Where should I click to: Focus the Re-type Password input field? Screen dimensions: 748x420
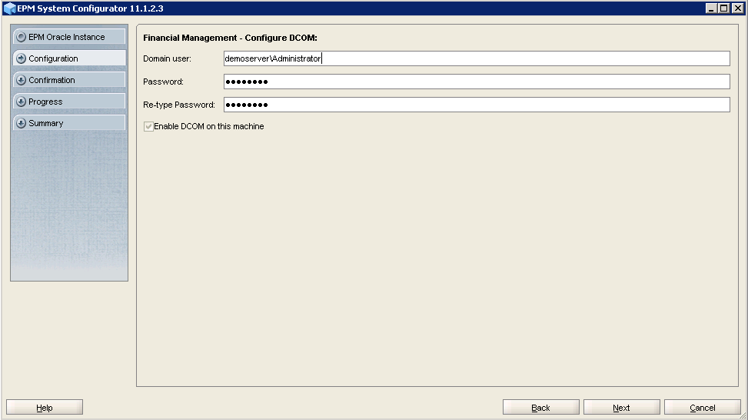(x=477, y=105)
